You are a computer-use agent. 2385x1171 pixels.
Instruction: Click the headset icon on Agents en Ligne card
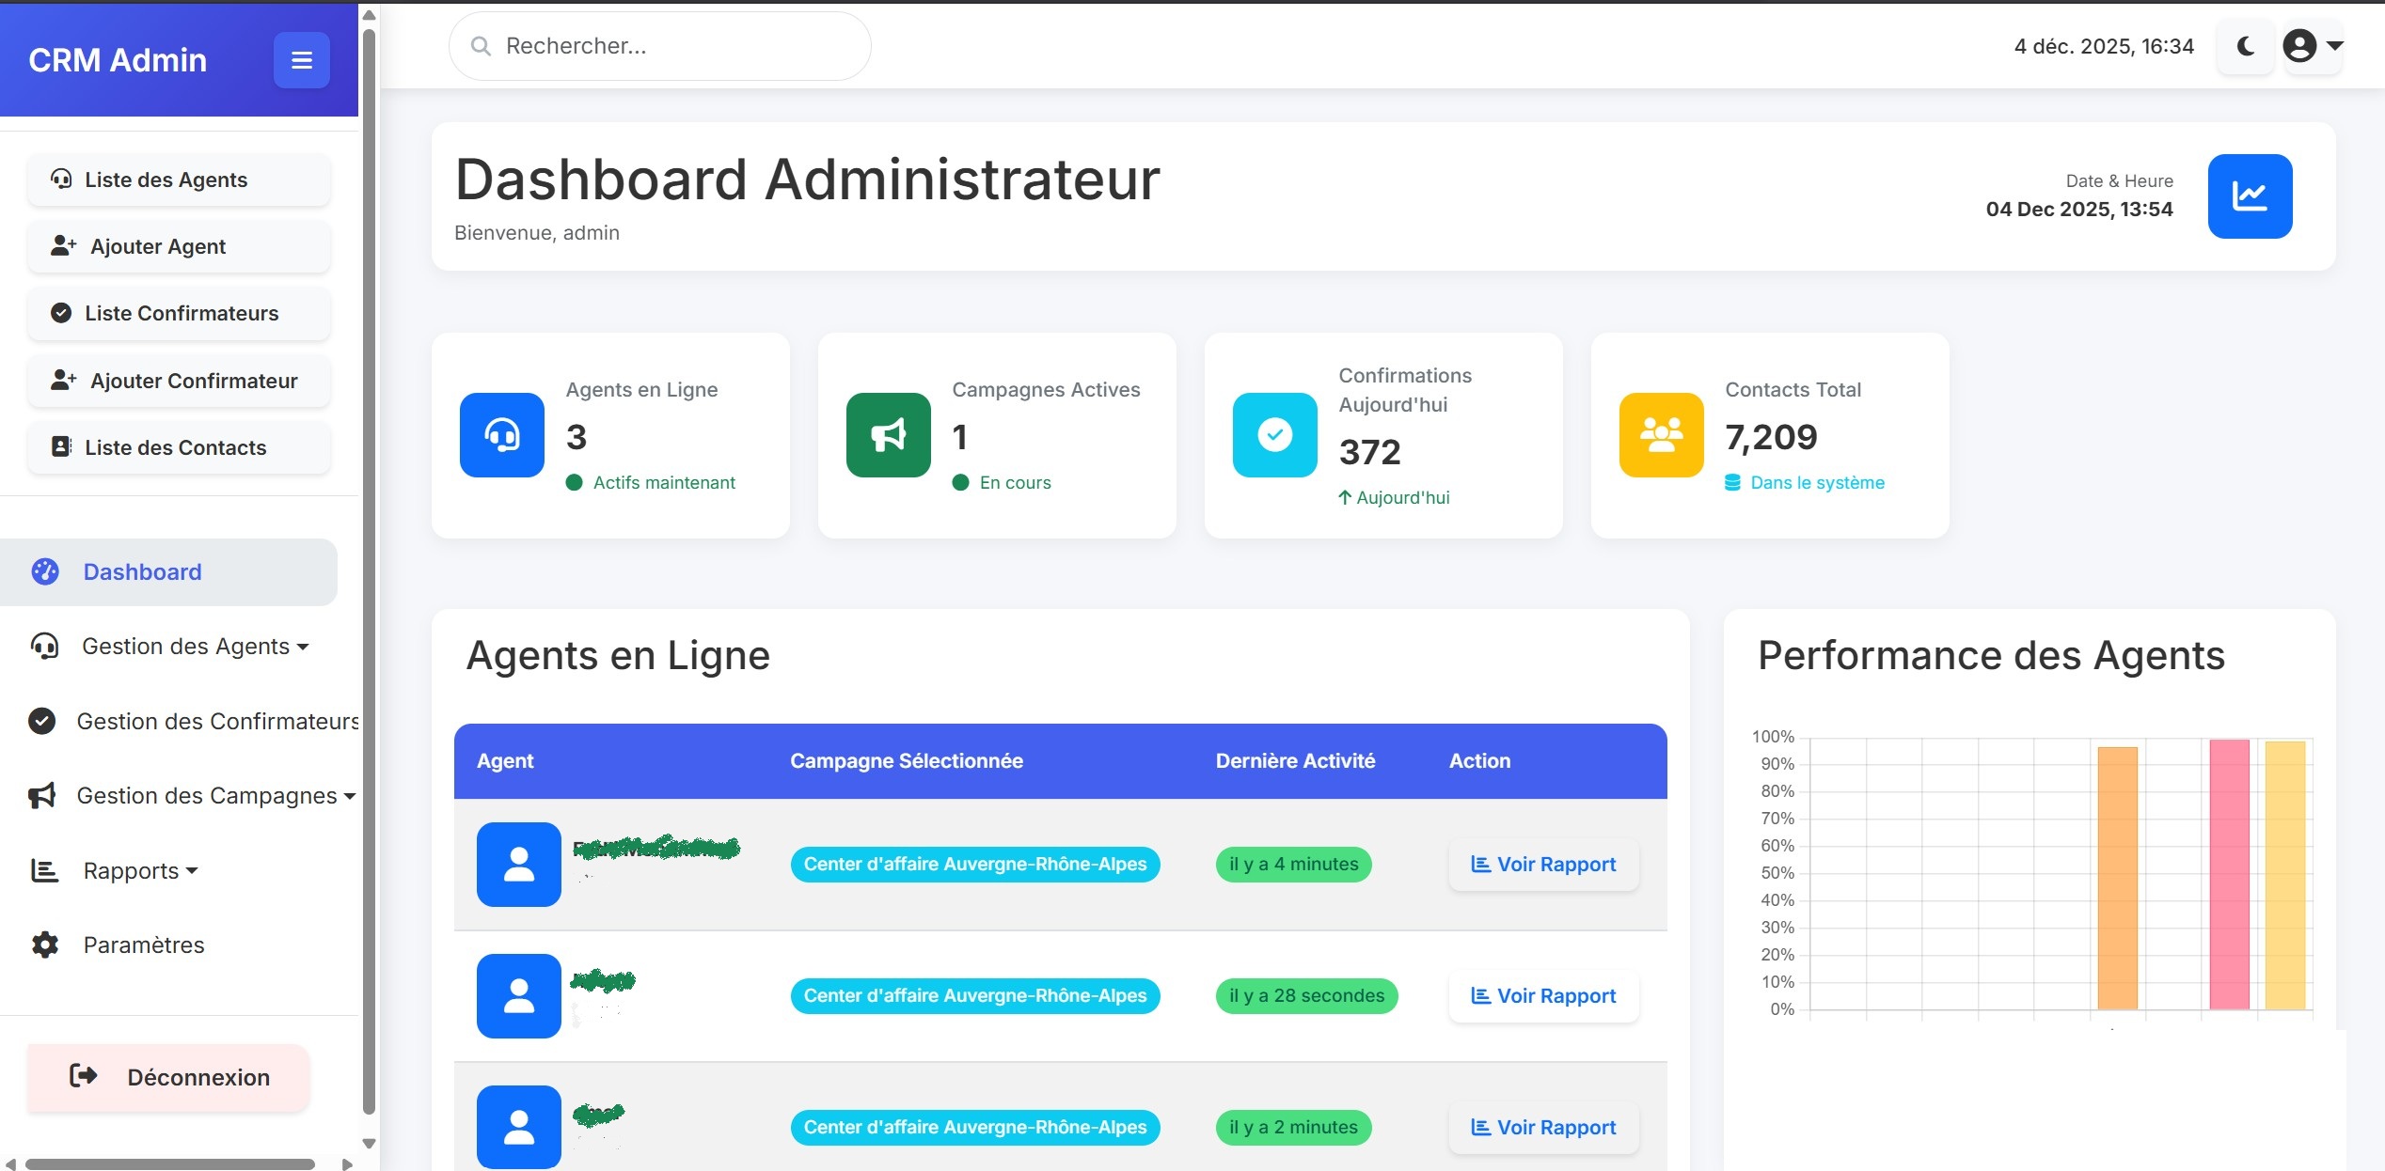click(x=501, y=435)
